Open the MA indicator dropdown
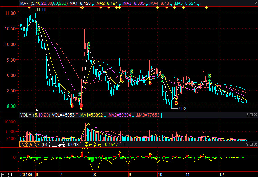This screenshot has width=258, height=177. pos(24,3)
